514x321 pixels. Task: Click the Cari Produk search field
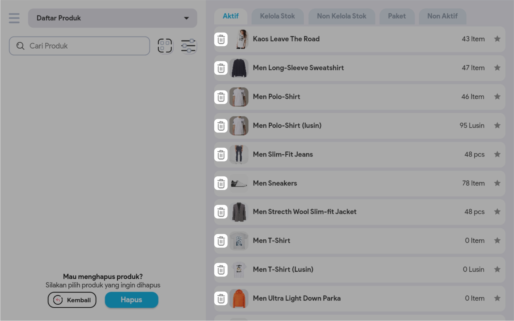click(x=79, y=46)
